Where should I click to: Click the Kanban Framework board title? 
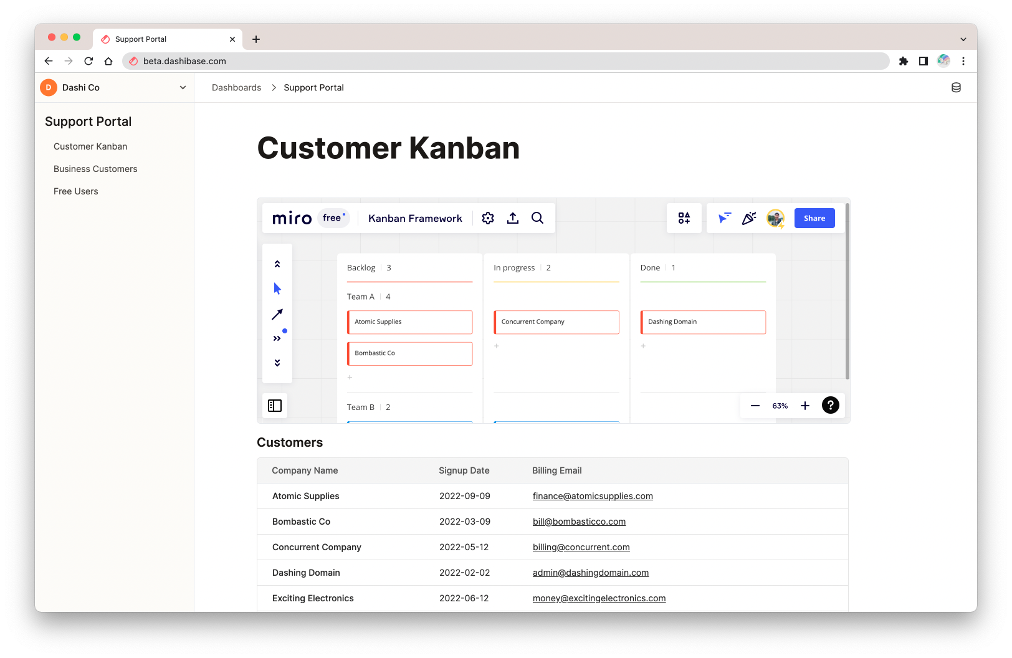(x=415, y=218)
